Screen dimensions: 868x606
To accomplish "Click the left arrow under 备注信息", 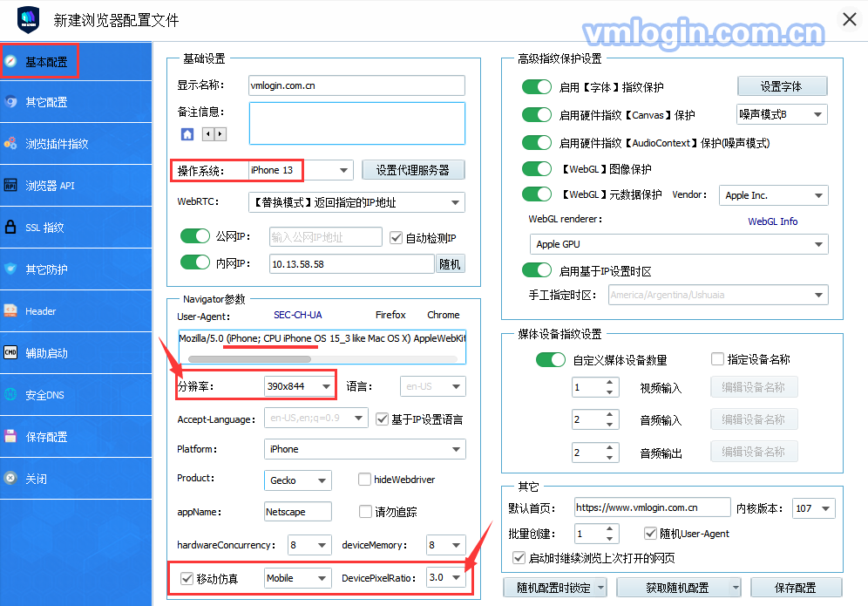I will tap(208, 133).
